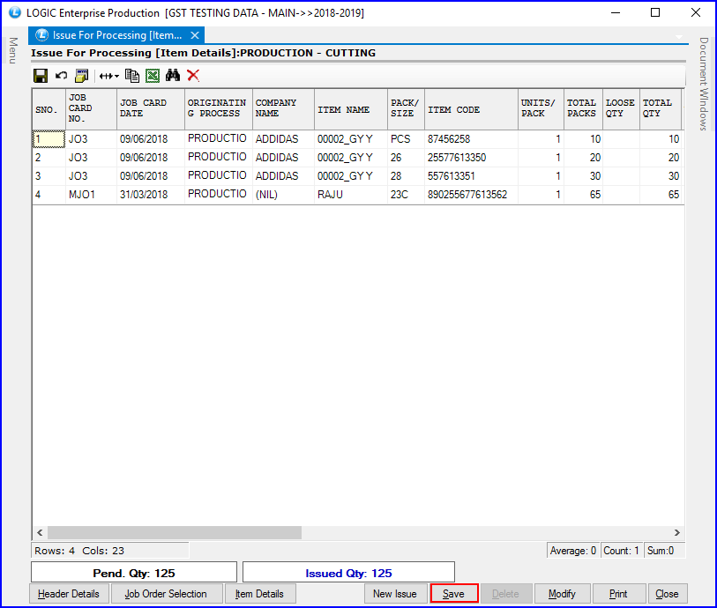717x608 pixels.
Task: Click total packs cell 30
Action: tap(584, 176)
